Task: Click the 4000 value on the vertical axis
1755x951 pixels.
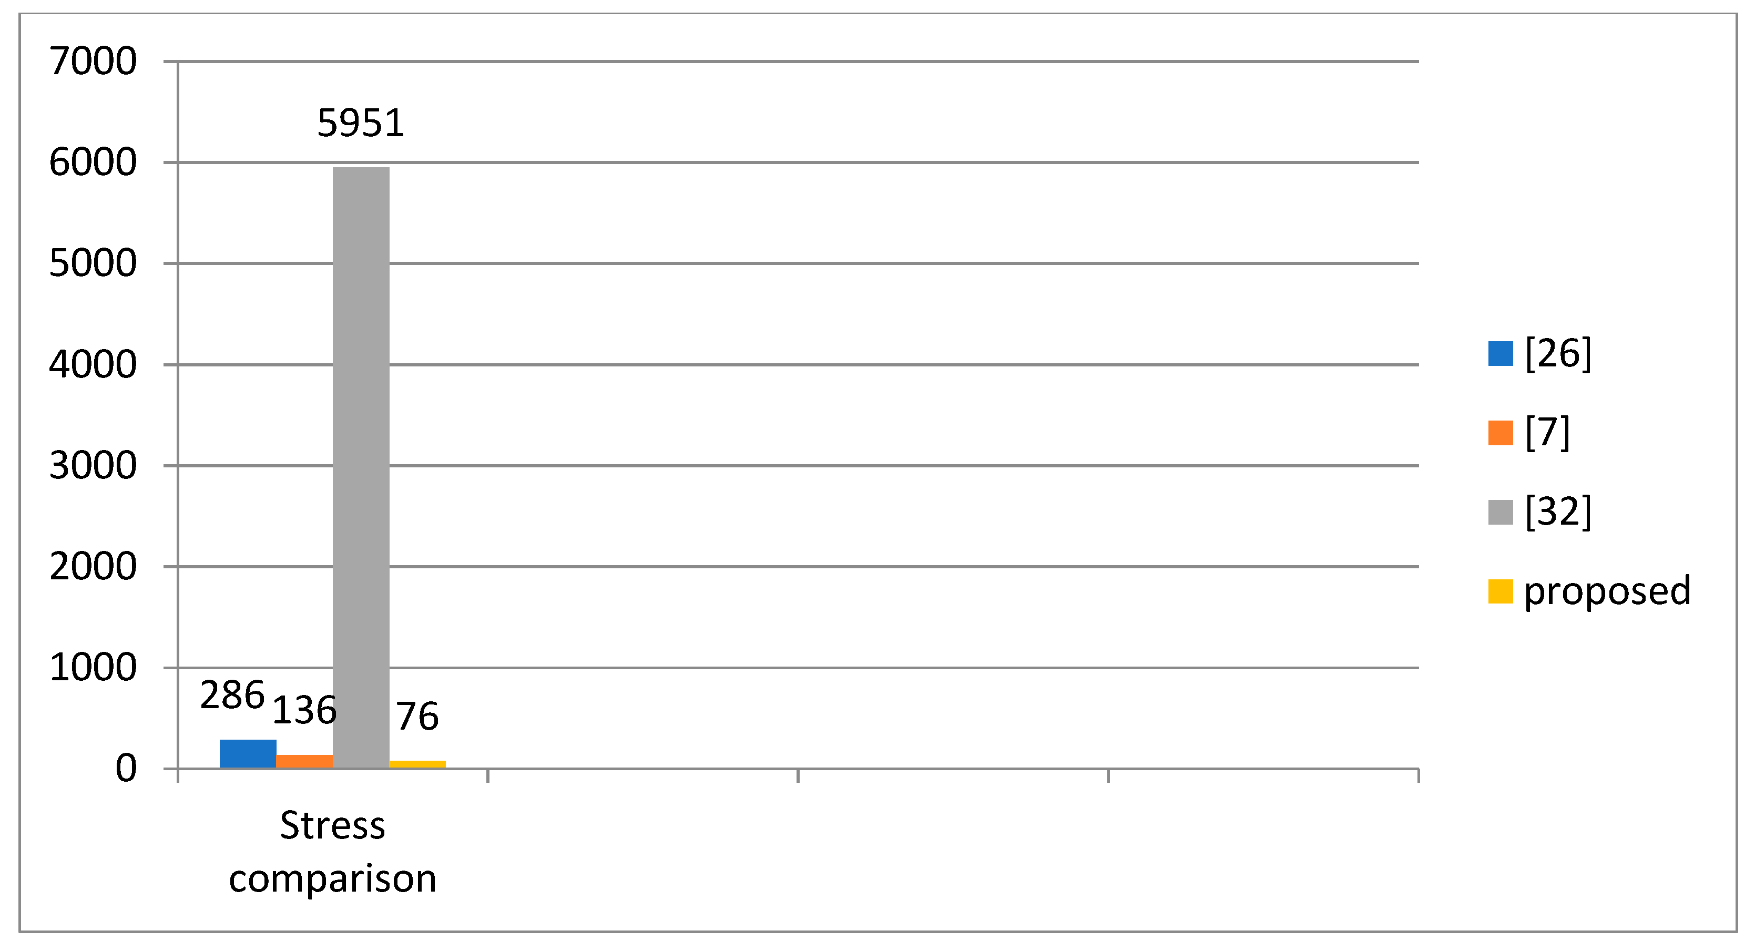Action: (x=94, y=365)
